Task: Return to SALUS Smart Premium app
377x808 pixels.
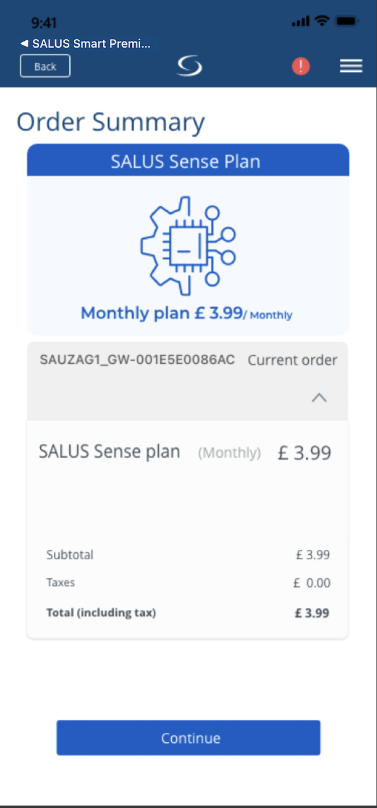Action: point(86,43)
